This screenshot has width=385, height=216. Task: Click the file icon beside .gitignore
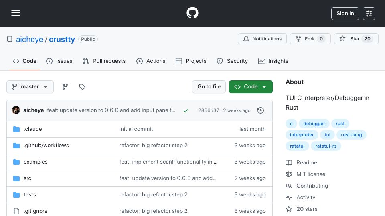16,211
